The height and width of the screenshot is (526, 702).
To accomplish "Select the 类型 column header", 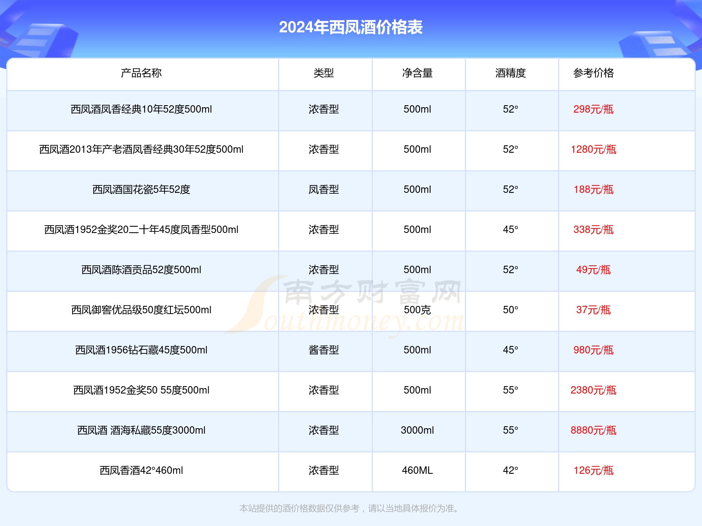I will coord(324,73).
